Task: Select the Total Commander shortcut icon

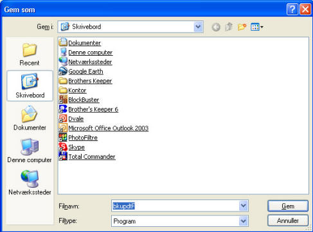Action: (x=63, y=156)
